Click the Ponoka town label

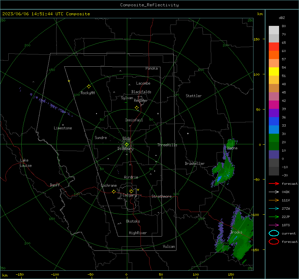(x=151, y=68)
